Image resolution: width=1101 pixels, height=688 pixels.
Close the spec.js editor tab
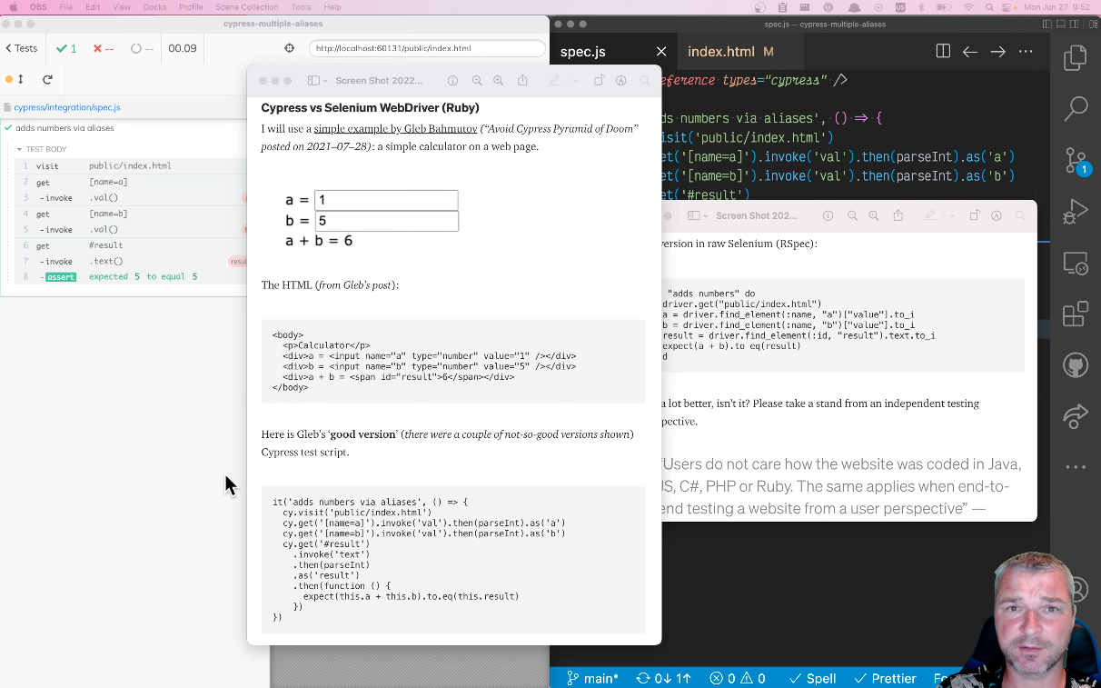pyautogui.click(x=661, y=52)
